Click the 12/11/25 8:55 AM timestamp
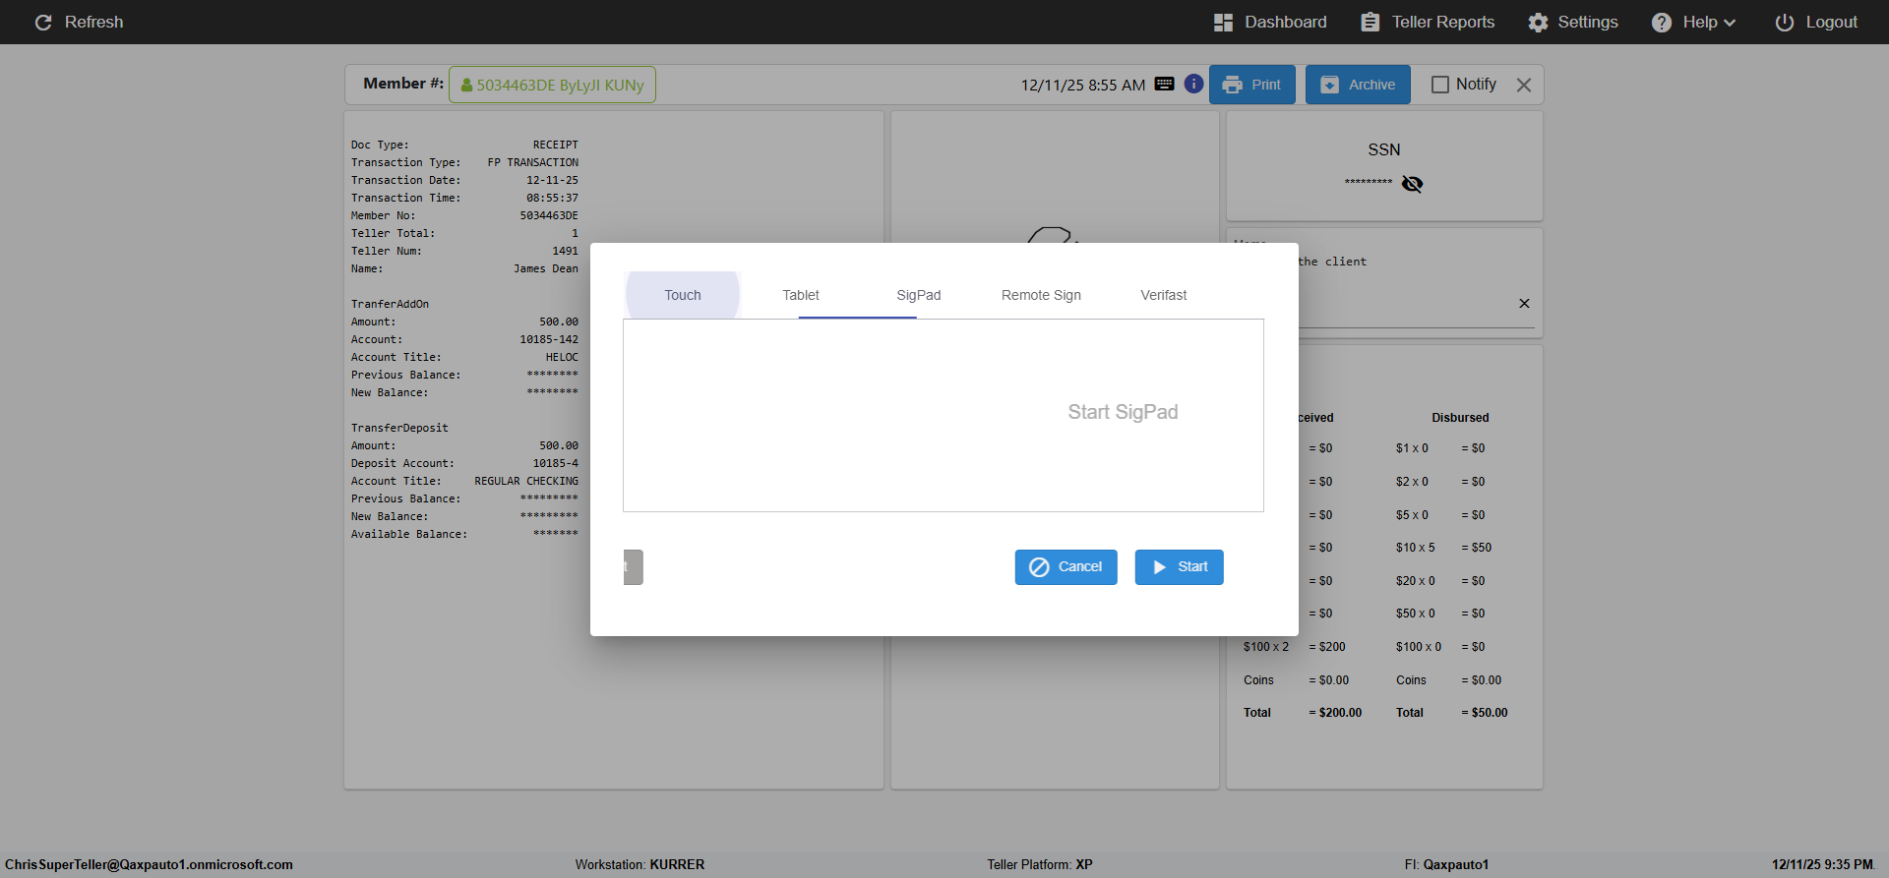Screen dimensions: 1889x878 pos(1082,86)
